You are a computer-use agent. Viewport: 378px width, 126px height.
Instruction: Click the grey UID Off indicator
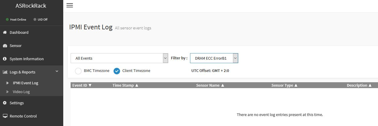35,20
